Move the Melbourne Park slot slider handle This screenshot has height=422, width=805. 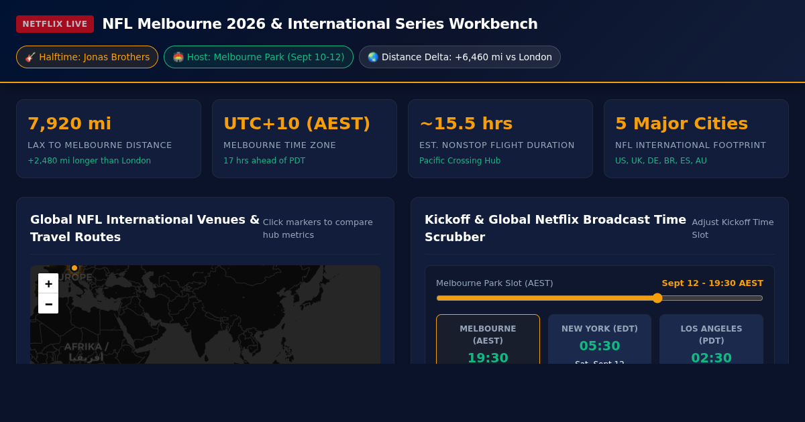click(657, 298)
